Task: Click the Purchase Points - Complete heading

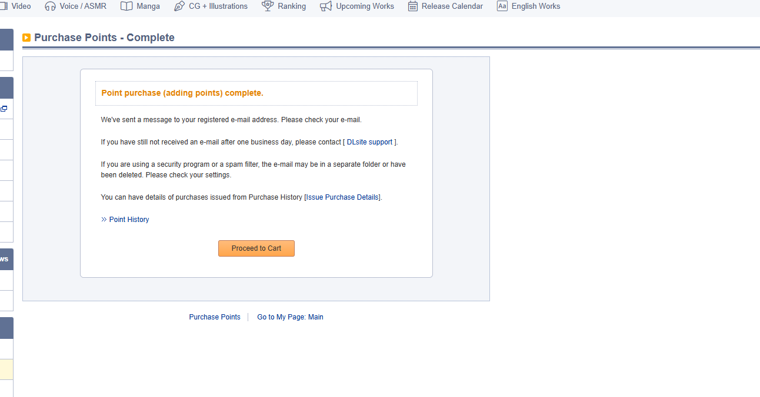Action: [104, 38]
